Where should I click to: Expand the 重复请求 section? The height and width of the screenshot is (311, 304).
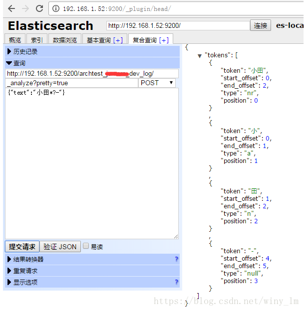pyautogui.click(x=92, y=271)
